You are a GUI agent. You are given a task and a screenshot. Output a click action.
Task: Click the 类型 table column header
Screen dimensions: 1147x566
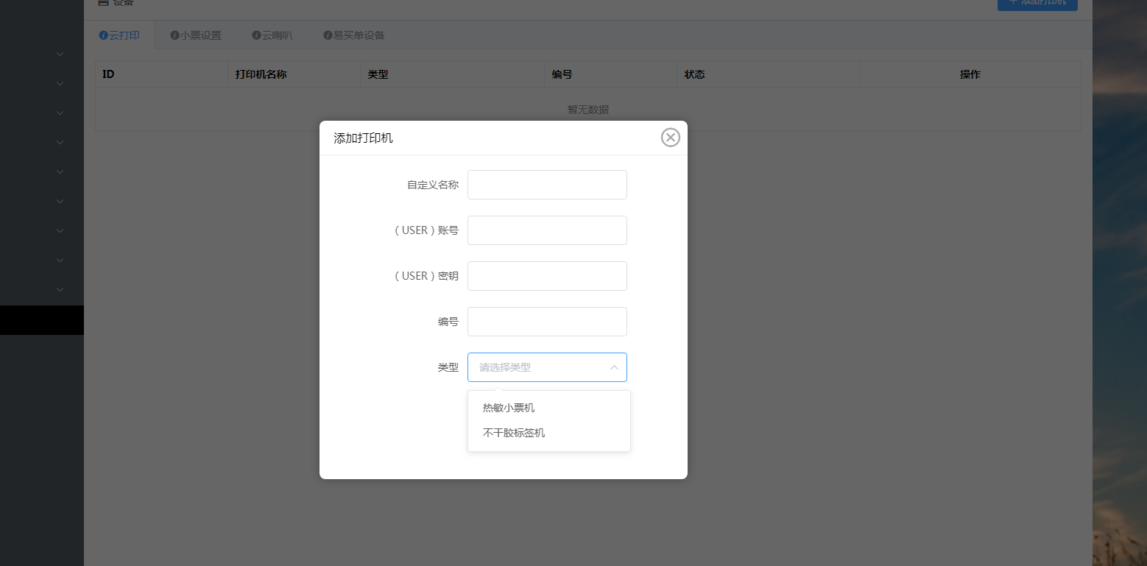pos(452,74)
